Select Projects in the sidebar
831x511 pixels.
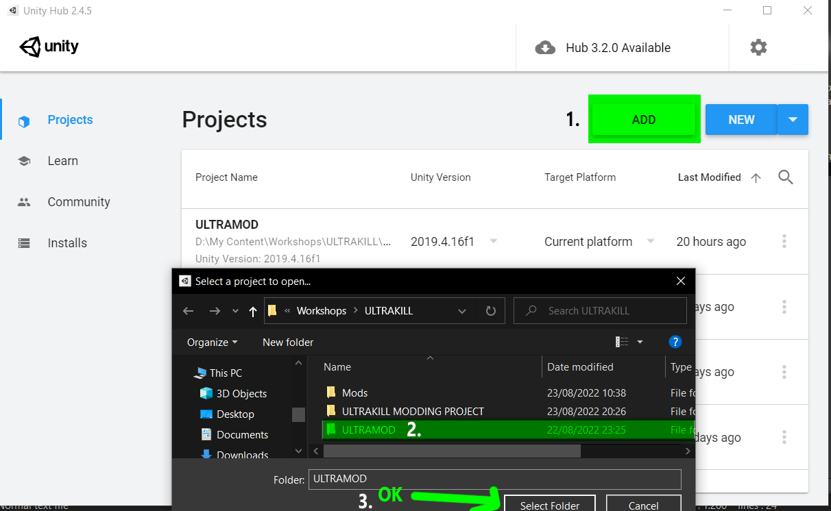pyautogui.click(x=70, y=120)
